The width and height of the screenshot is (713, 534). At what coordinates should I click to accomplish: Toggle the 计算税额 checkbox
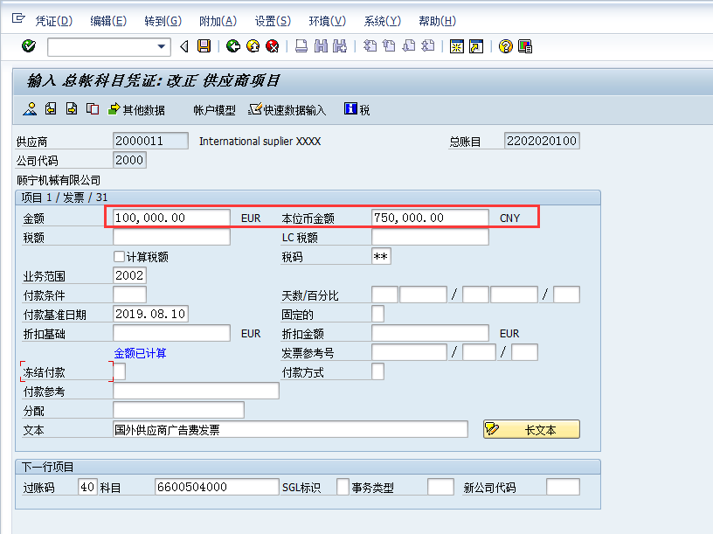point(119,257)
